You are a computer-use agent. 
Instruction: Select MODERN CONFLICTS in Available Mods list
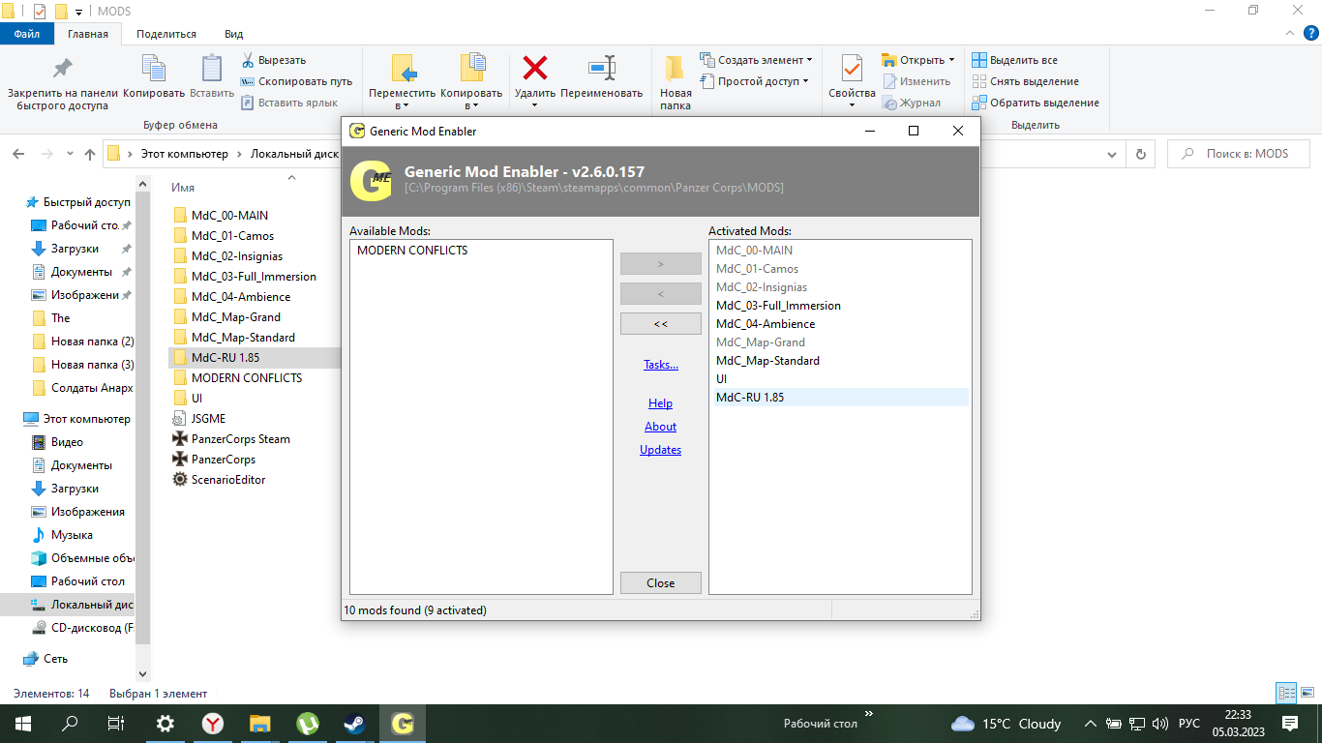click(x=412, y=251)
